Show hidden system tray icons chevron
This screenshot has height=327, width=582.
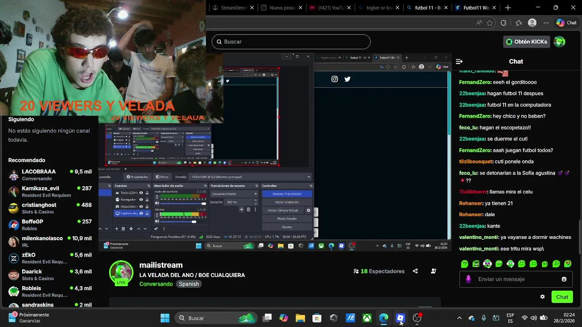(459, 318)
